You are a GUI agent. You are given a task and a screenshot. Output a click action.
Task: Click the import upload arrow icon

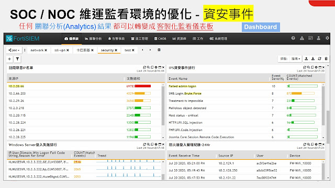pyautogui.click(x=306, y=58)
